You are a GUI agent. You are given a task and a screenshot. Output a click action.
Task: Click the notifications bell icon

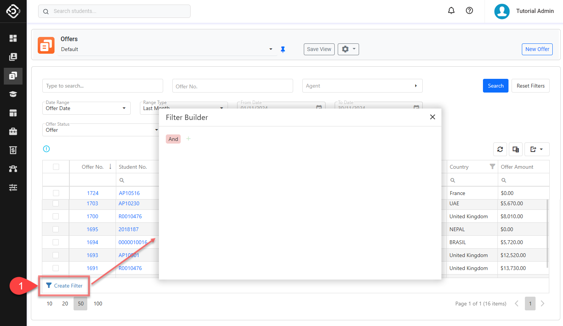pos(451,11)
